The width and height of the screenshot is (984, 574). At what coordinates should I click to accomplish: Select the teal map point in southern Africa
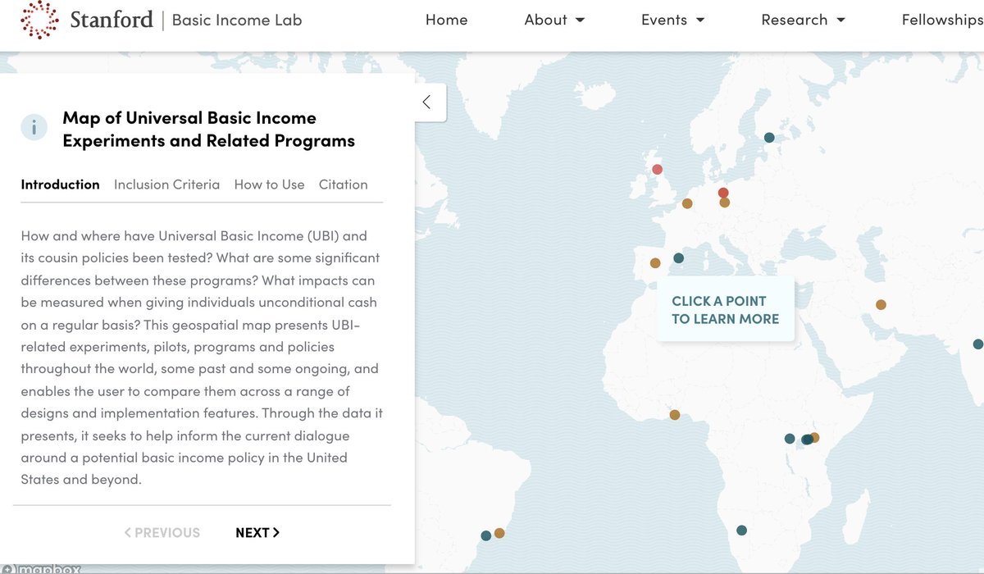click(742, 530)
